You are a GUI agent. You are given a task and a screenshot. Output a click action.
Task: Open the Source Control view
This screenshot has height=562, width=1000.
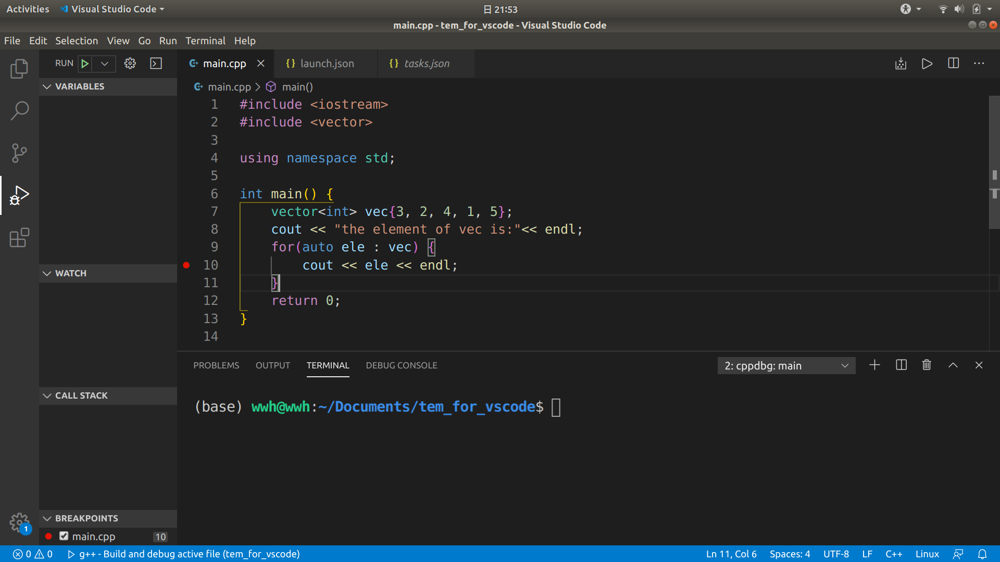click(x=19, y=153)
